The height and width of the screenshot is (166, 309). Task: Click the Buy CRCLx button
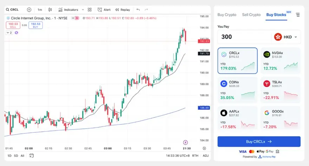259,141
